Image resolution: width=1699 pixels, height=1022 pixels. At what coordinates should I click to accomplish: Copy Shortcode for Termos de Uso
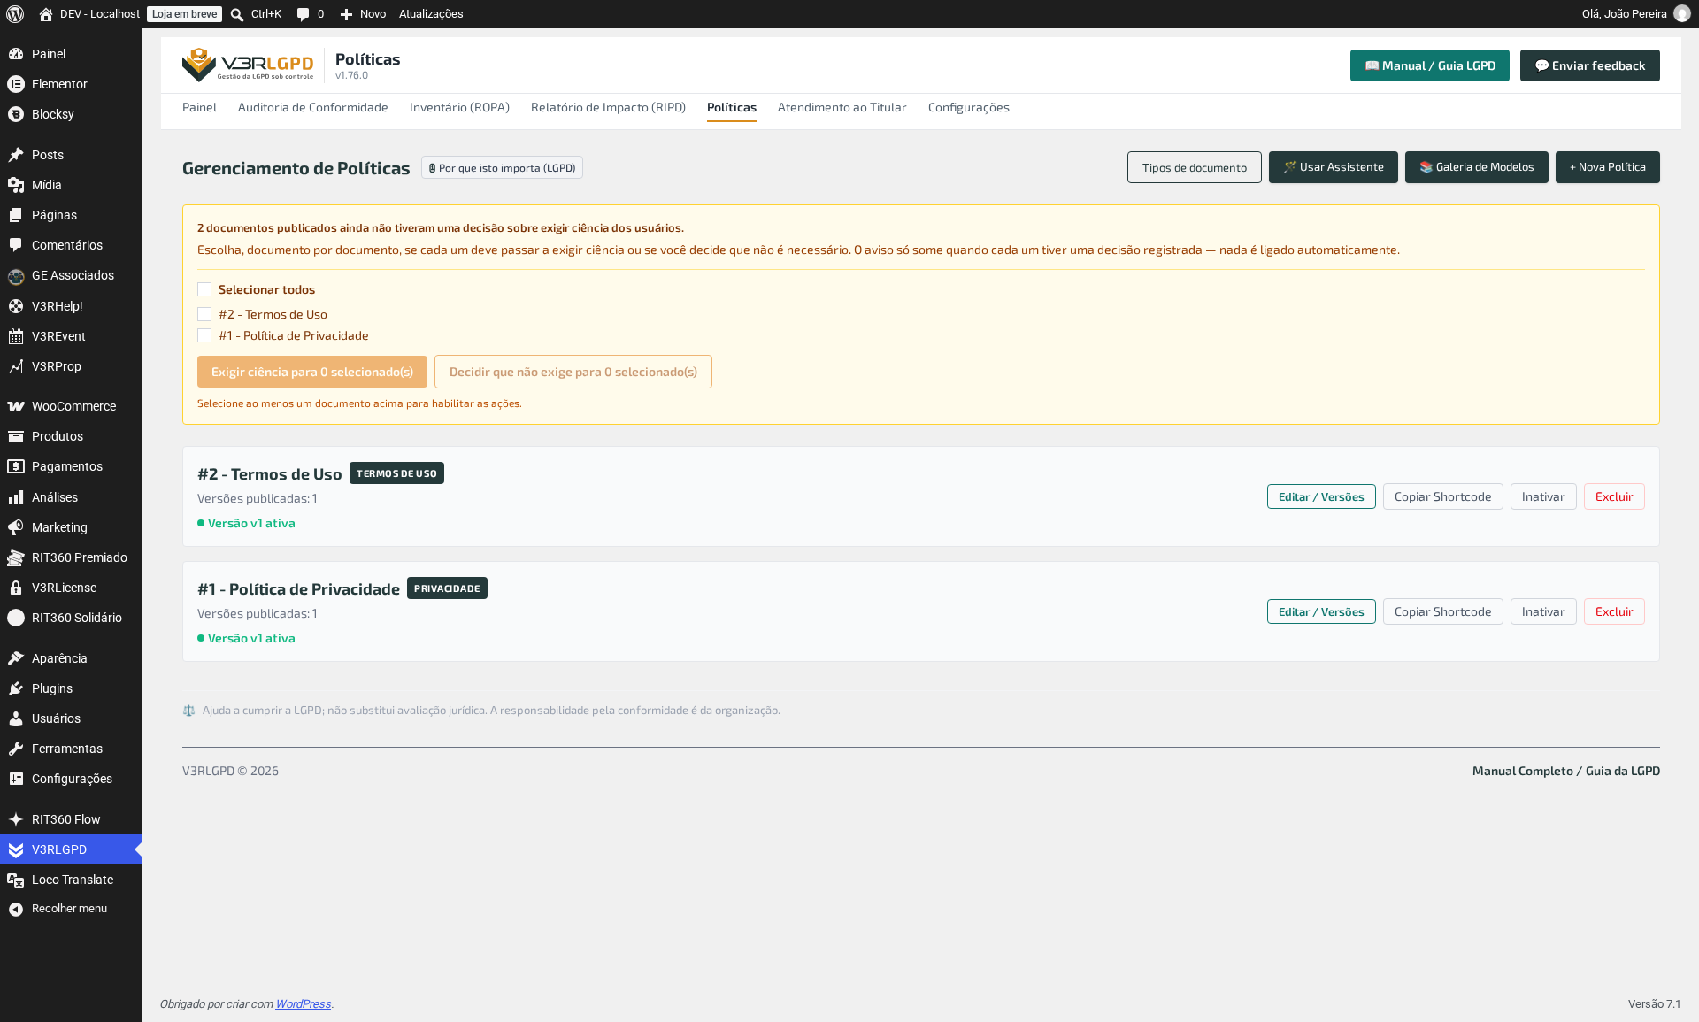[x=1443, y=496]
